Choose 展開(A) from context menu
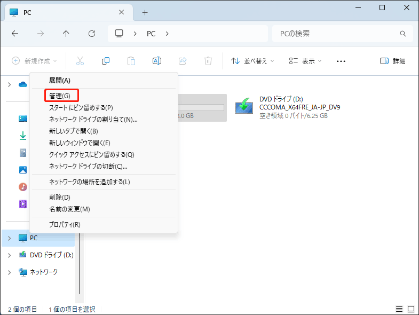 (x=104, y=81)
